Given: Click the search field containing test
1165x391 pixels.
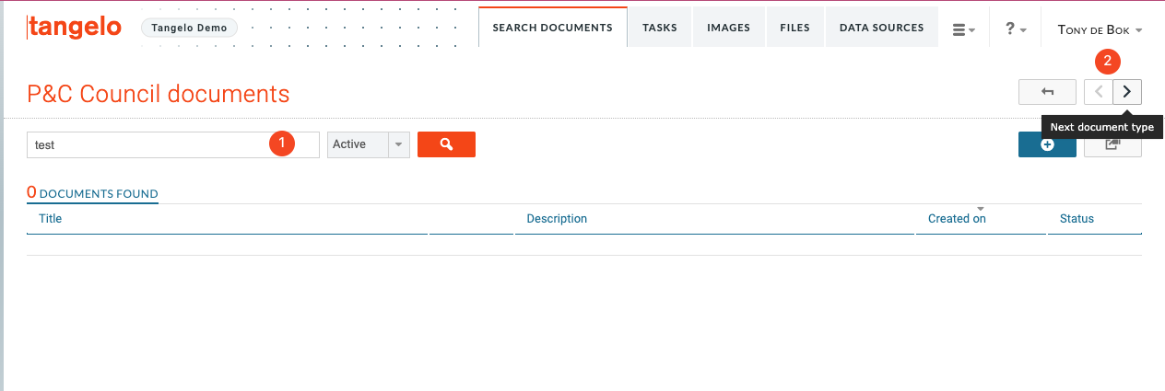Looking at the screenshot, I should coord(173,144).
